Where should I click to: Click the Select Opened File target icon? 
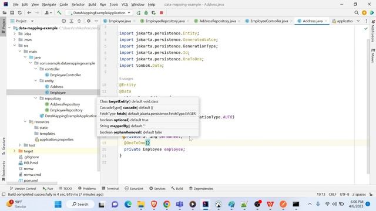(x=64, y=21)
